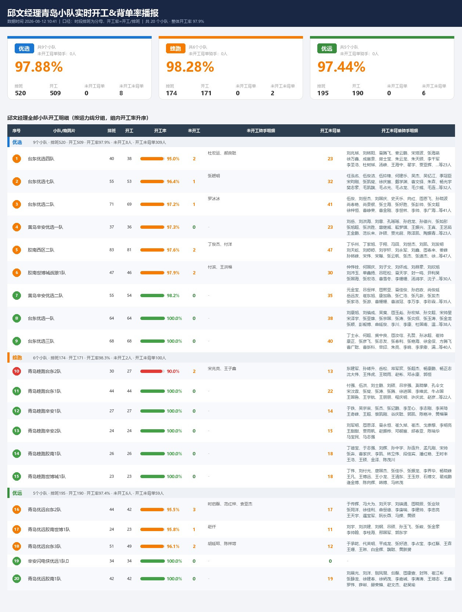The width and height of the screenshot is (462, 612).
Task: Click the 开工 value 171 in the 蜂跑 card
Action: pos(206,93)
